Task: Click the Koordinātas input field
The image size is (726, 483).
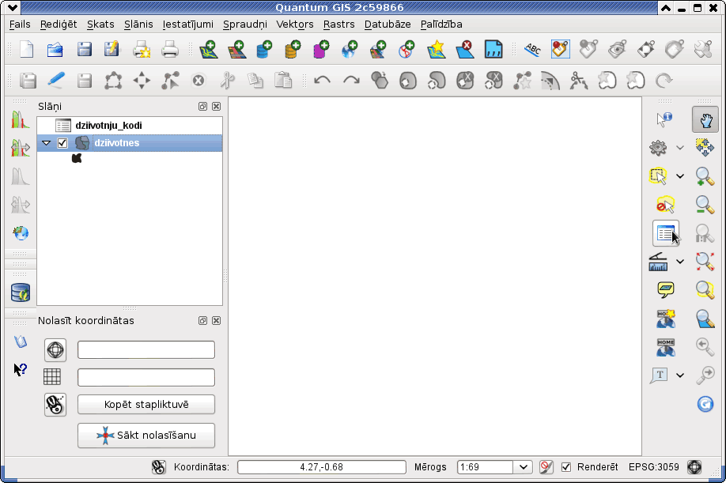Action: pyautogui.click(x=322, y=467)
